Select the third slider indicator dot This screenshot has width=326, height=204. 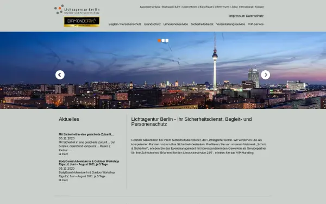pyautogui.click(x=167, y=41)
